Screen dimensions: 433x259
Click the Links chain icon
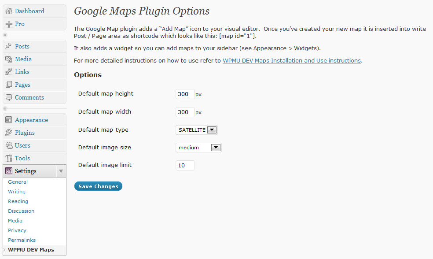tap(9, 72)
